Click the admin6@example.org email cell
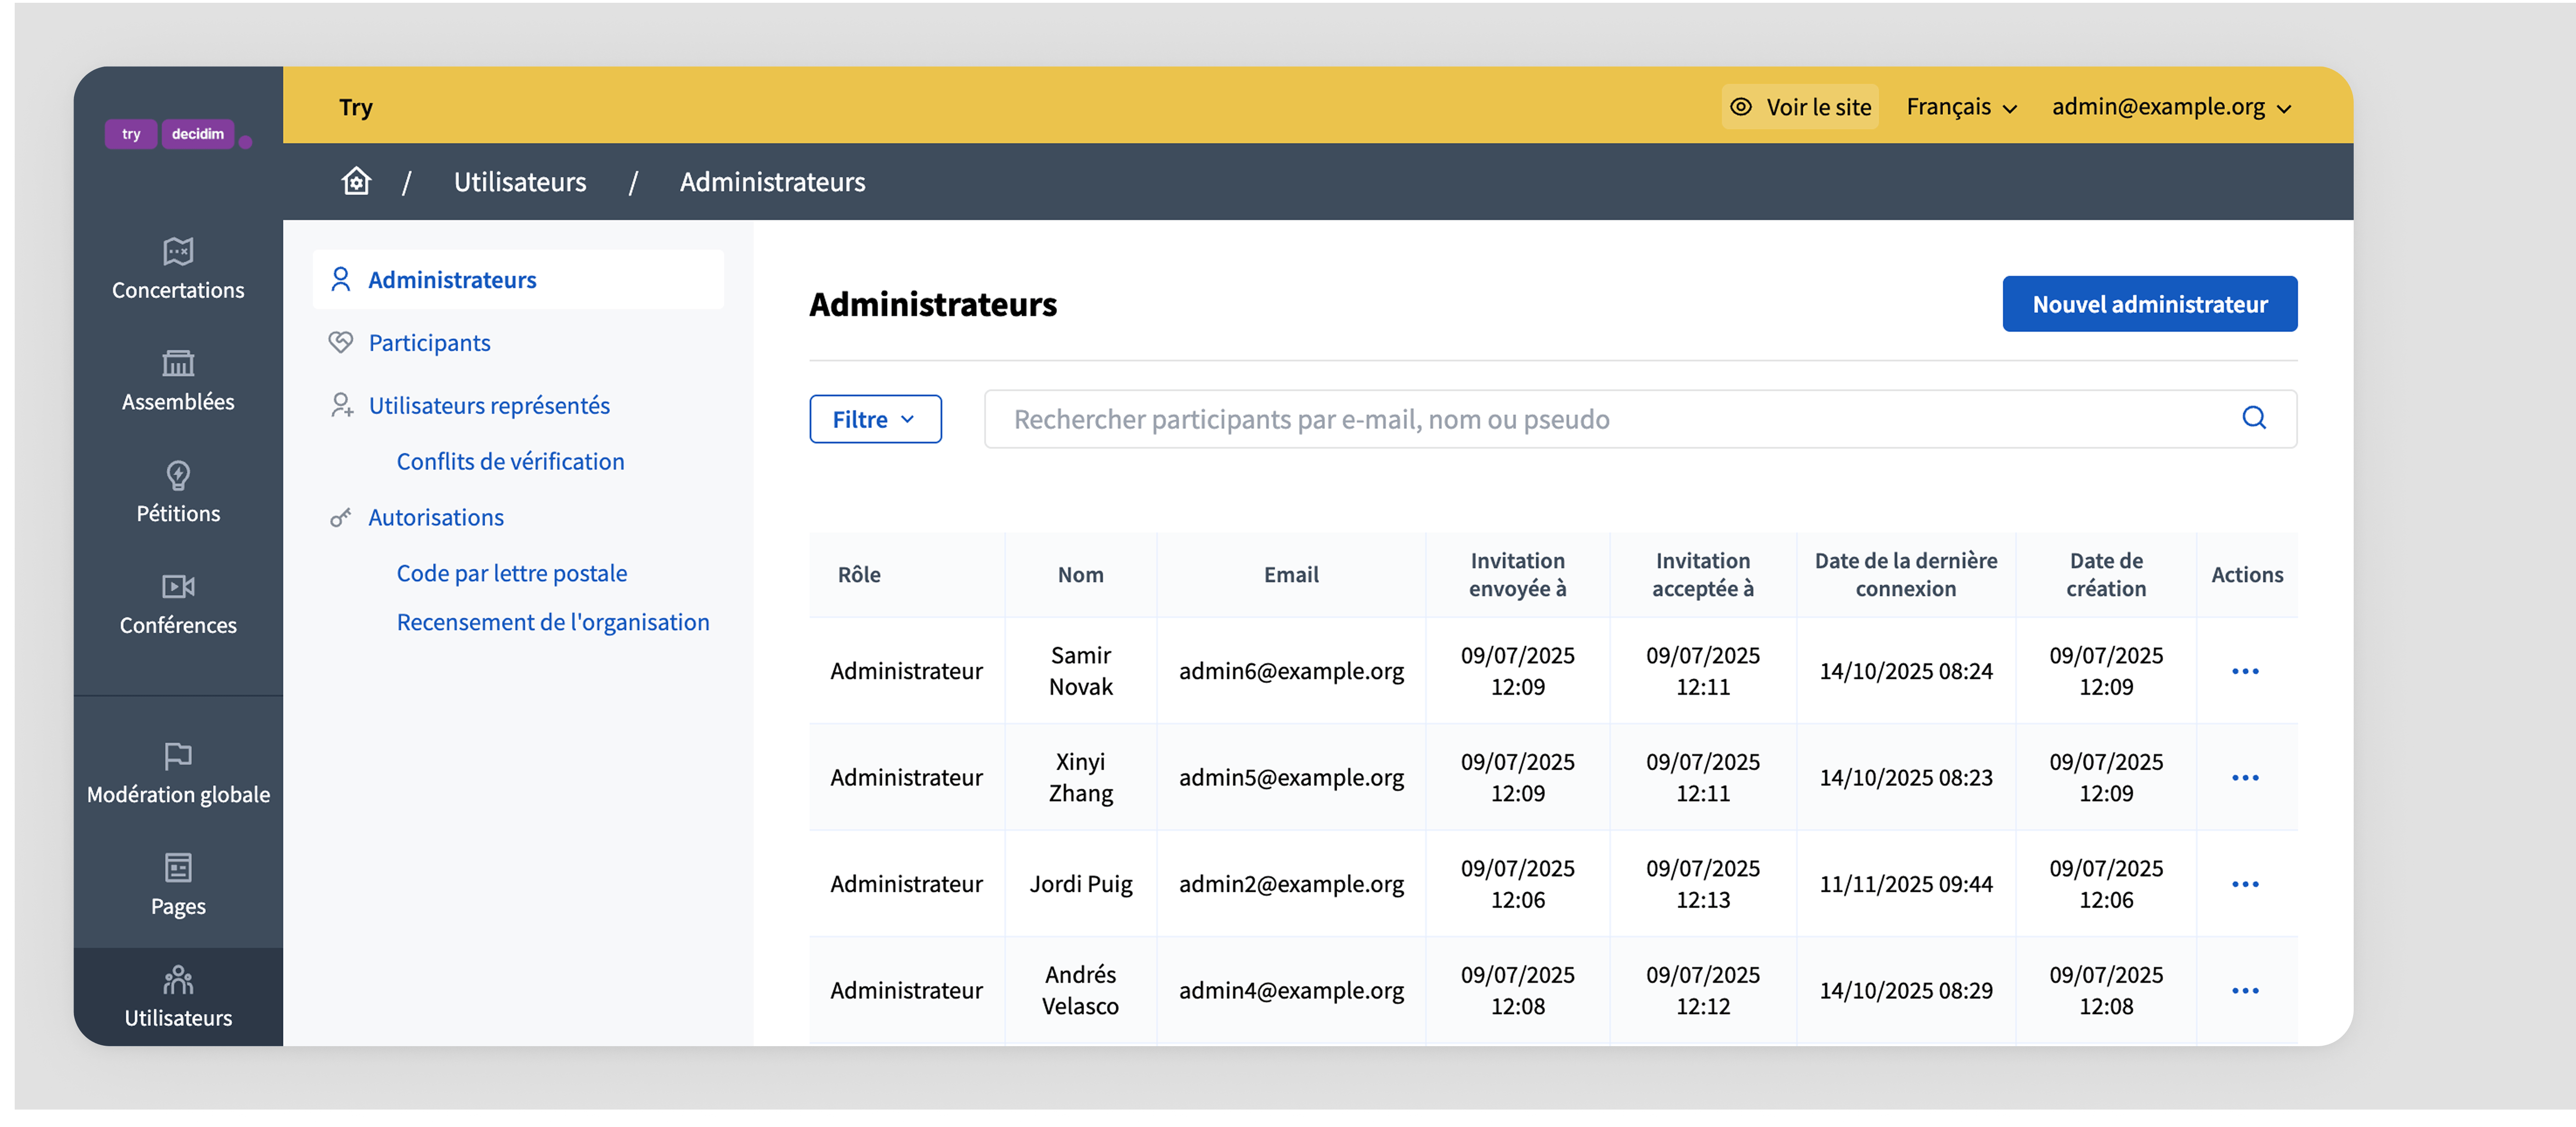This screenshot has height=1127, width=2576. tap(1291, 671)
